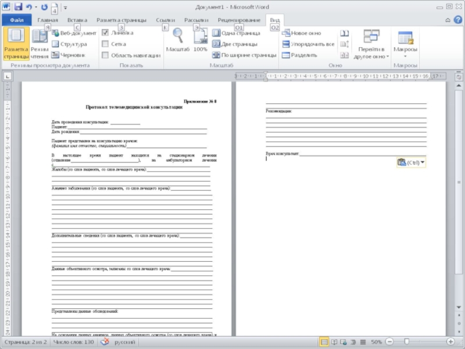Screen dimensions: 465x349
Task: Click the 50% zoom level button
Action: point(376,342)
